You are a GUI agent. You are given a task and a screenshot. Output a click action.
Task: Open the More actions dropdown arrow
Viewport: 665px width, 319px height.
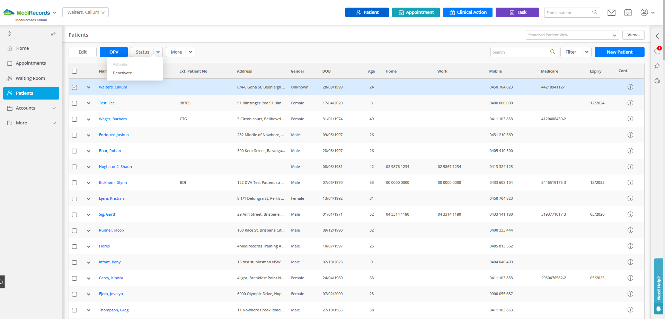tap(190, 52)
